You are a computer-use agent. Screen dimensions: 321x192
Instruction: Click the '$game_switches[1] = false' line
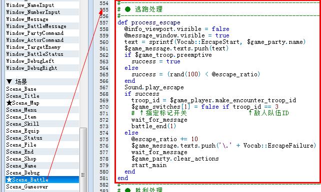click(x=205, y=107)
